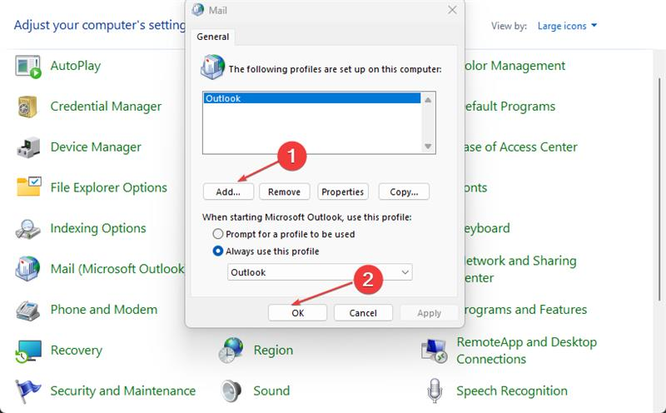Screen dimensions: 666x413
Task: Click the Control Panel vertical scrollbar
Action: click(659, 189)
